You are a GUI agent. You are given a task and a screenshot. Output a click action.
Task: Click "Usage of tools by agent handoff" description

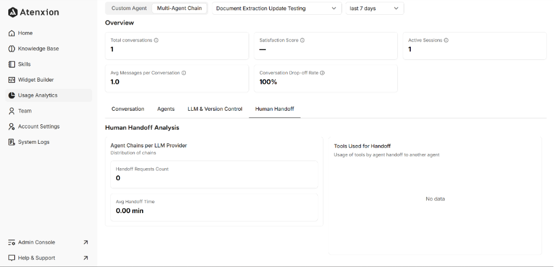386,155
